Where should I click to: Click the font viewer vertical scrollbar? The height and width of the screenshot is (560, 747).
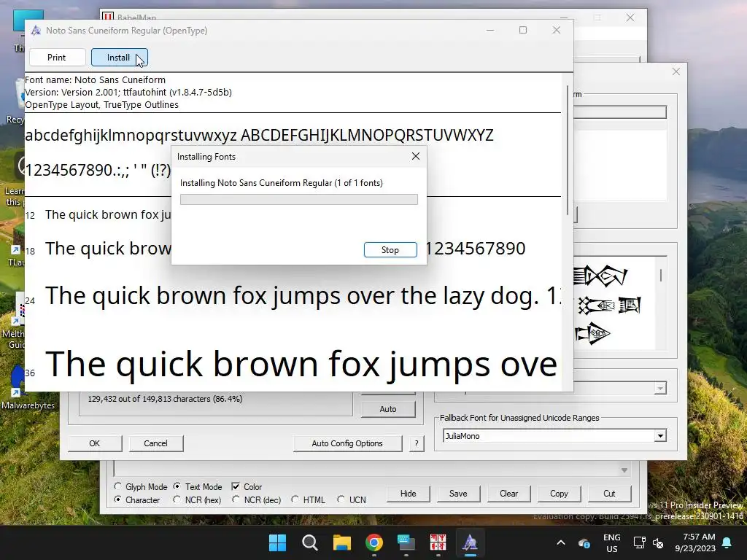pos(568,150)
